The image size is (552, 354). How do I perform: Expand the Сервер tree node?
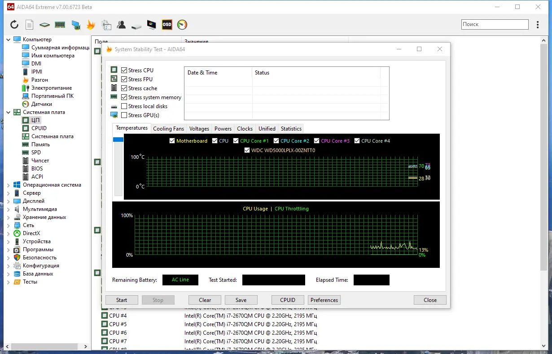coord(9,193)
